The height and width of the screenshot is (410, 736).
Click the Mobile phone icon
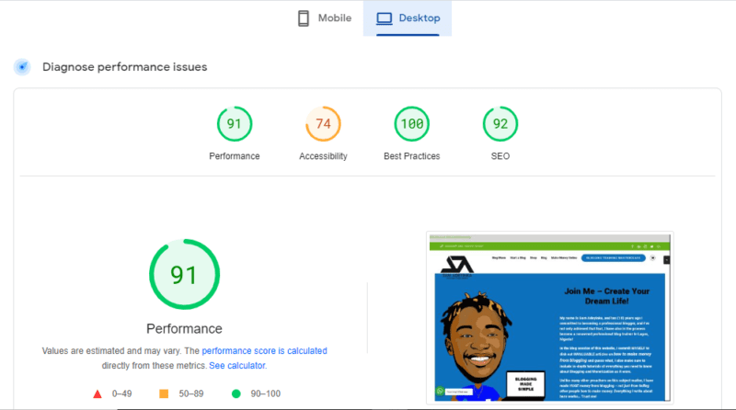click(304, 18)
